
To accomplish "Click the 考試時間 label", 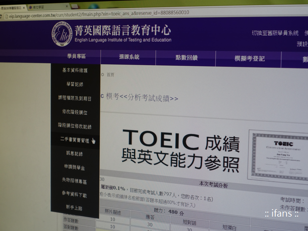I will [292, 201].
